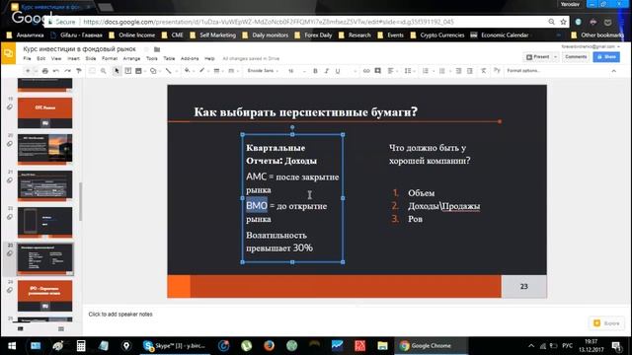Viewport: 632px width, 355px height.
Task: Click the Paint format icon
Action: [x=79, y=71]
